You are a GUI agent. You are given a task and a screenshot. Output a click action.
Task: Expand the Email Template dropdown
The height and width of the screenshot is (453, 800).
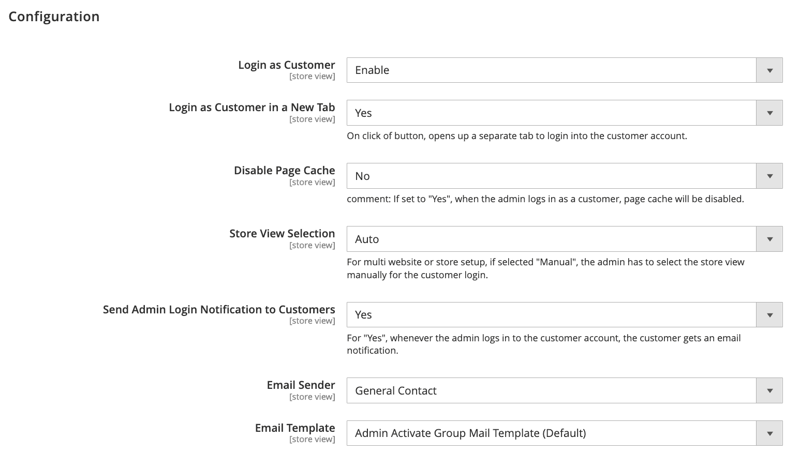564,433
